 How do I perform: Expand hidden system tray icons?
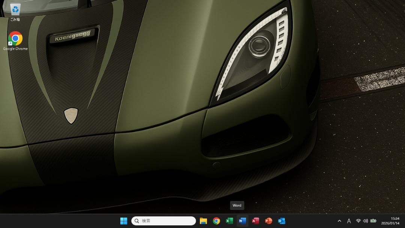pos(339,221)
